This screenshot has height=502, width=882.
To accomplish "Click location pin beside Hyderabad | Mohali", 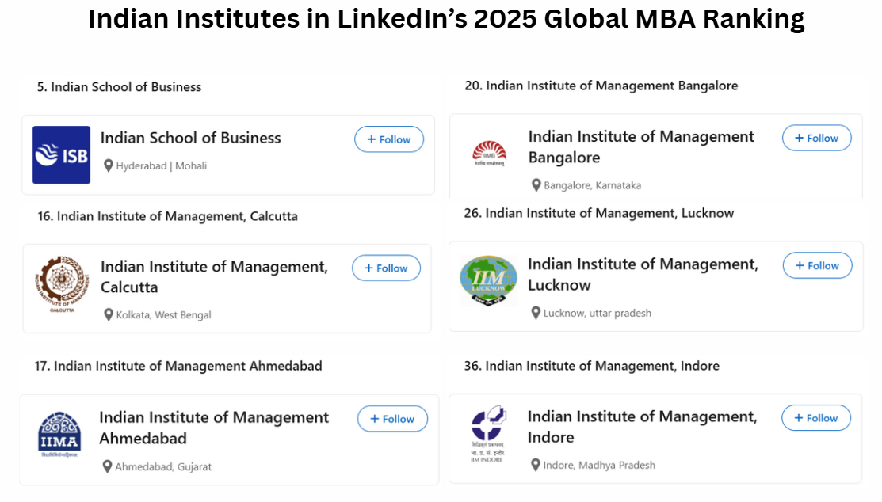I will tap(109, 165).
